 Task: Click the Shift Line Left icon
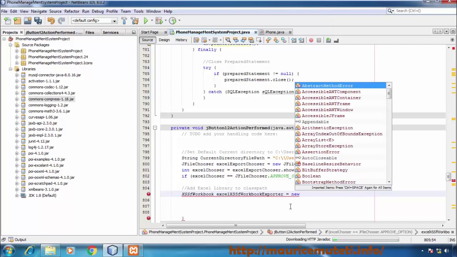(293, 40)
